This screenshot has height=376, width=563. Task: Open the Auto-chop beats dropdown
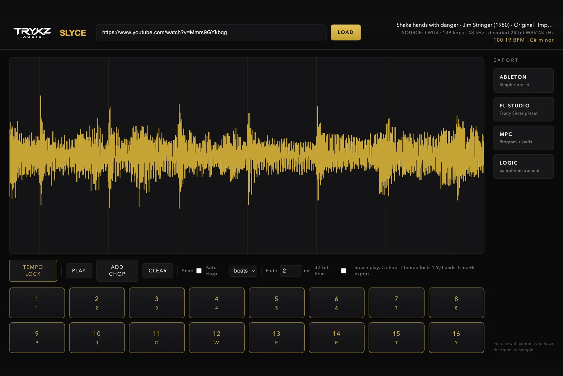(x=243, y=271)
